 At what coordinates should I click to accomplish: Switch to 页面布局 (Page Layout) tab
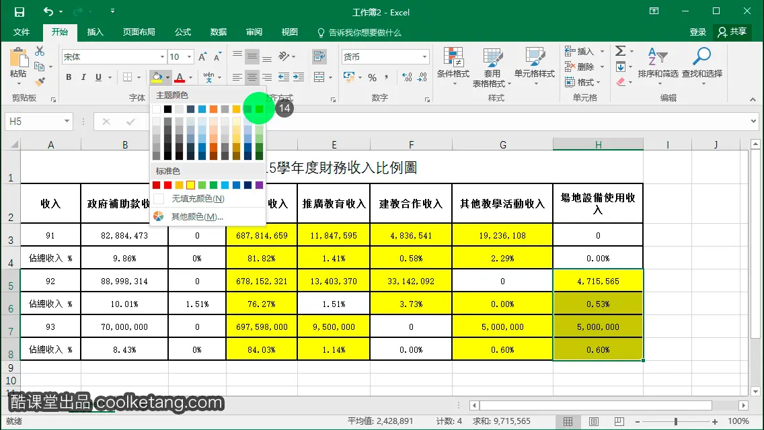tap(139, 32)
